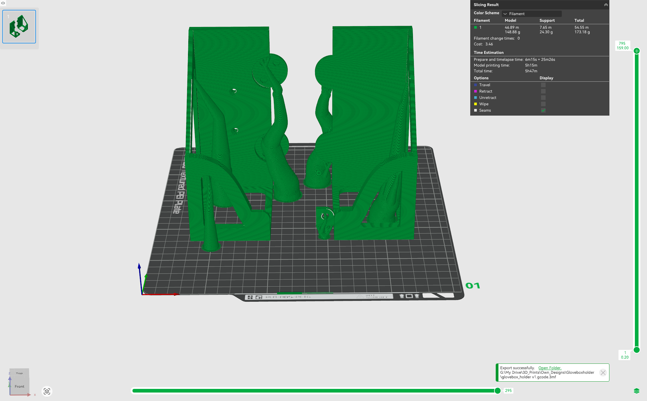Click the horizontal move slider knob at 295
Viewport: 647px width, 401px height.
(498, 391)
